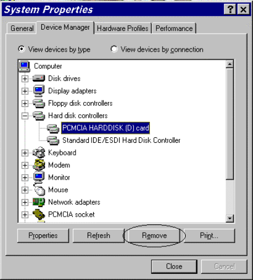Click the title bar help question mark
This screenshot has height=280, width=253.
[x=230, y=9]
